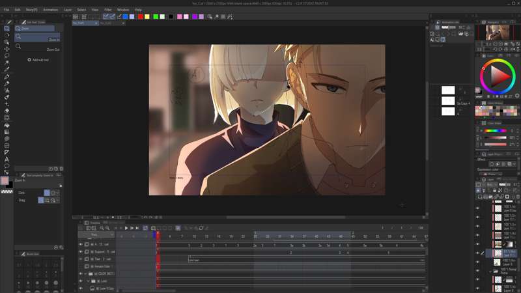
Task: Click timeline zoom-out magnifier icon
Action: 102,229
